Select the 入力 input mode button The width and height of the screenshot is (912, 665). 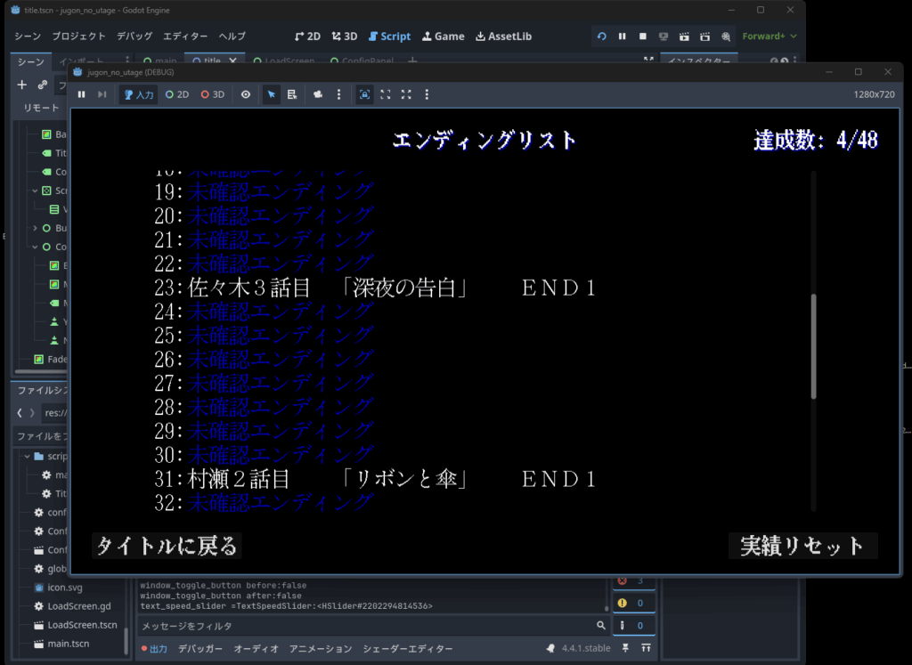click(139, 94)
